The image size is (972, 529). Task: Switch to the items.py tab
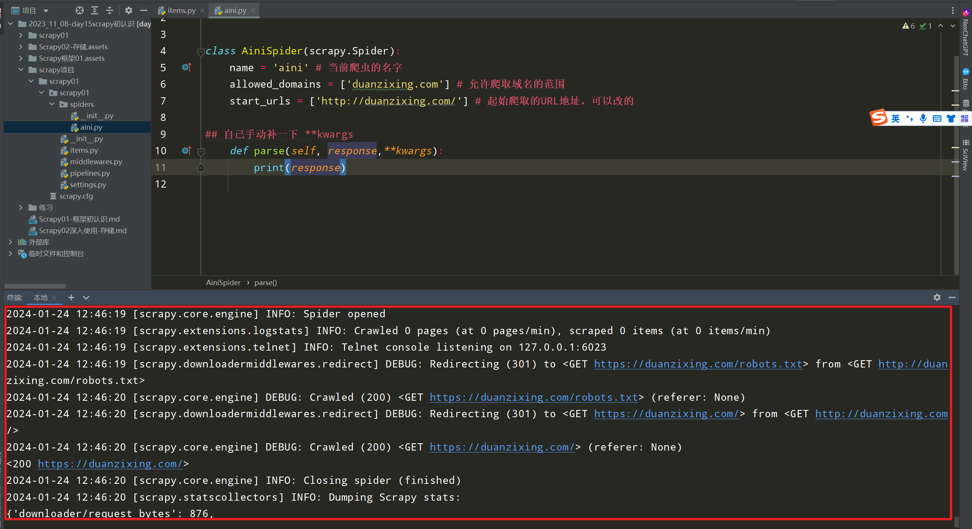click(x=181, y=10)
